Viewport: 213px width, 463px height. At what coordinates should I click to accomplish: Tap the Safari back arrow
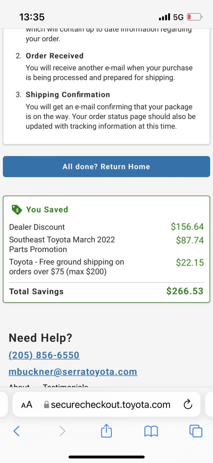[16, 431]
